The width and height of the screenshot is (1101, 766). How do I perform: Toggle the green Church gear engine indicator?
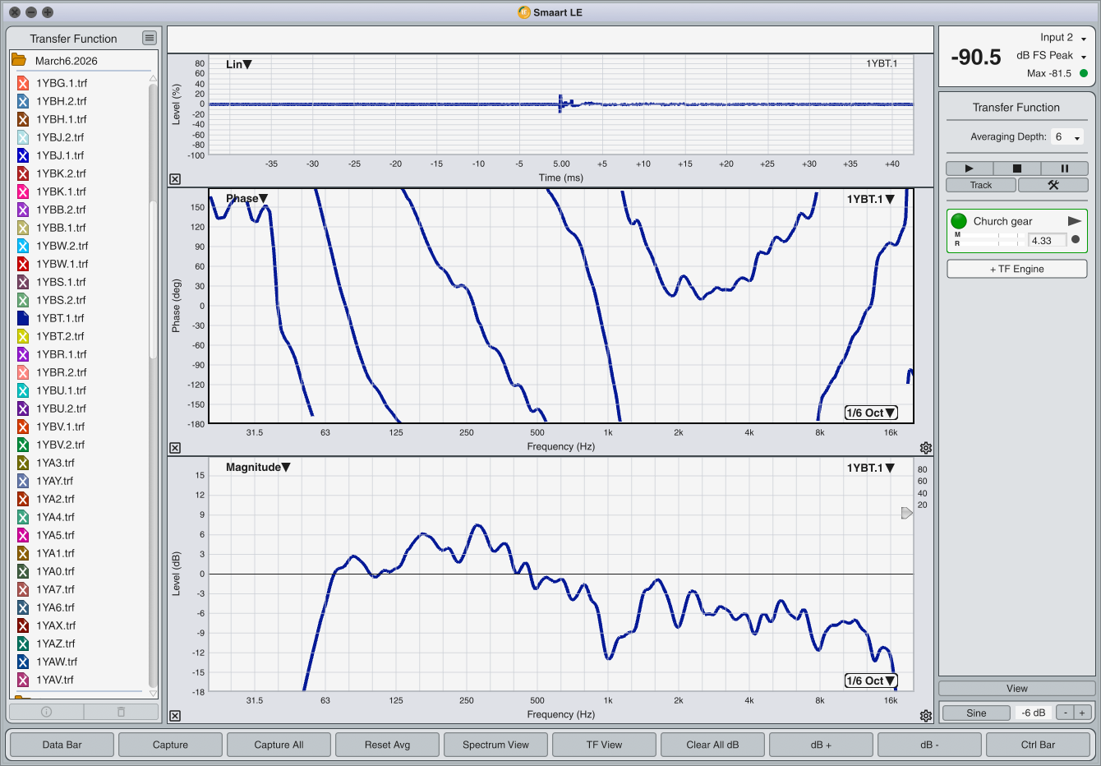[959, 221]
